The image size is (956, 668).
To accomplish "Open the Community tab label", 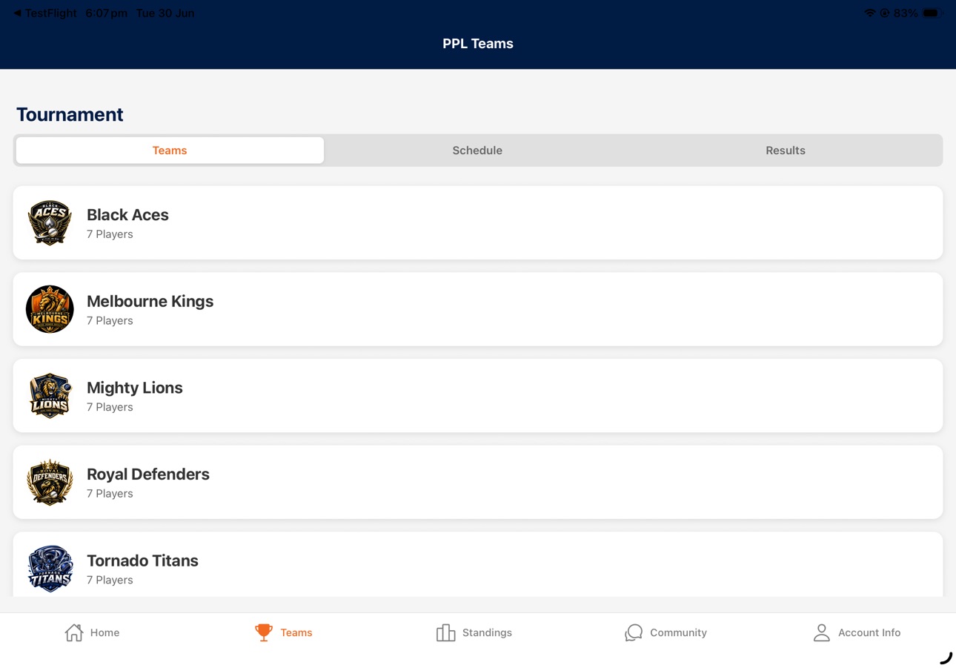I will 678,632.
